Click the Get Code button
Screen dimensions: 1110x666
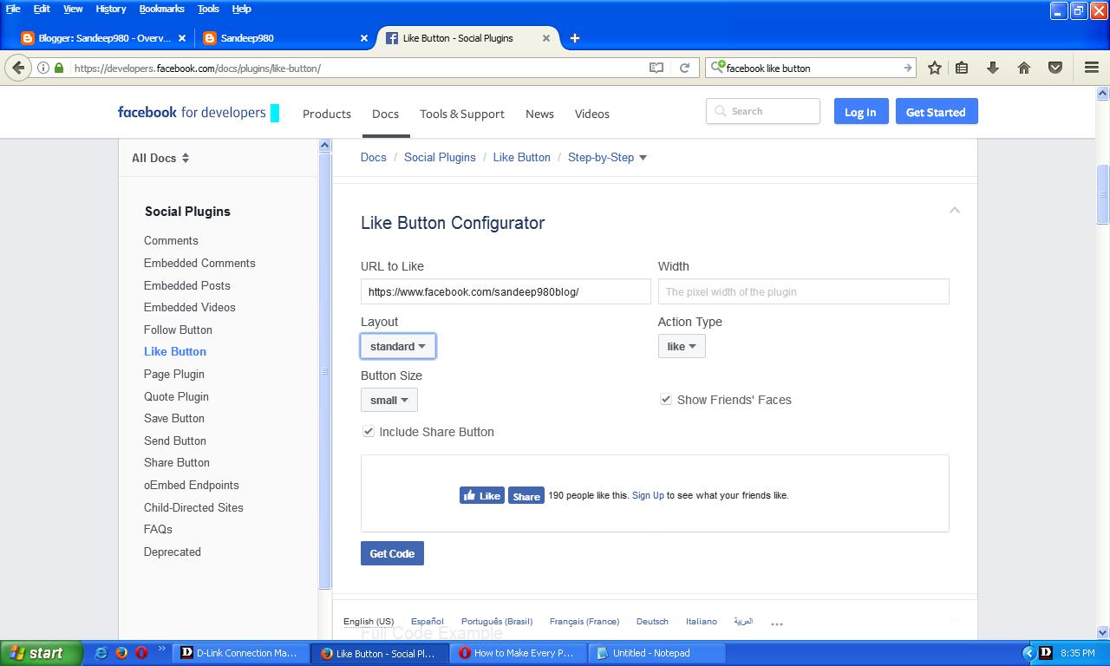392,553
